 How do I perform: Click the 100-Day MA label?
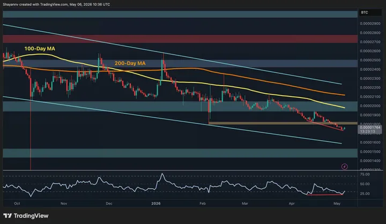point(40,49)
